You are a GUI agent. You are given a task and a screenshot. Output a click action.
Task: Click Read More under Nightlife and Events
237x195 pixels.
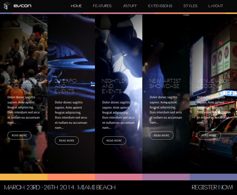click(x=114, y=140)
